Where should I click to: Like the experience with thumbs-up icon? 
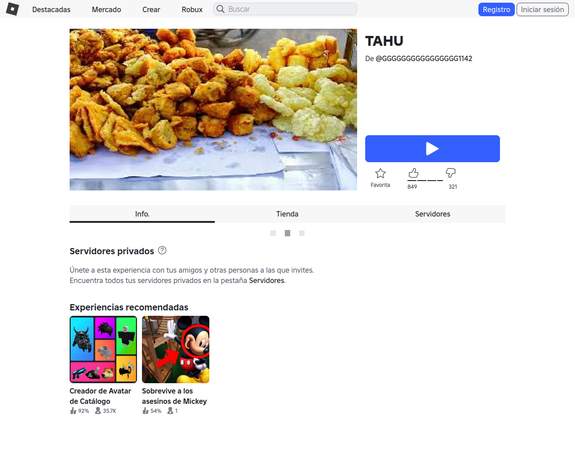tap(414, 173)
